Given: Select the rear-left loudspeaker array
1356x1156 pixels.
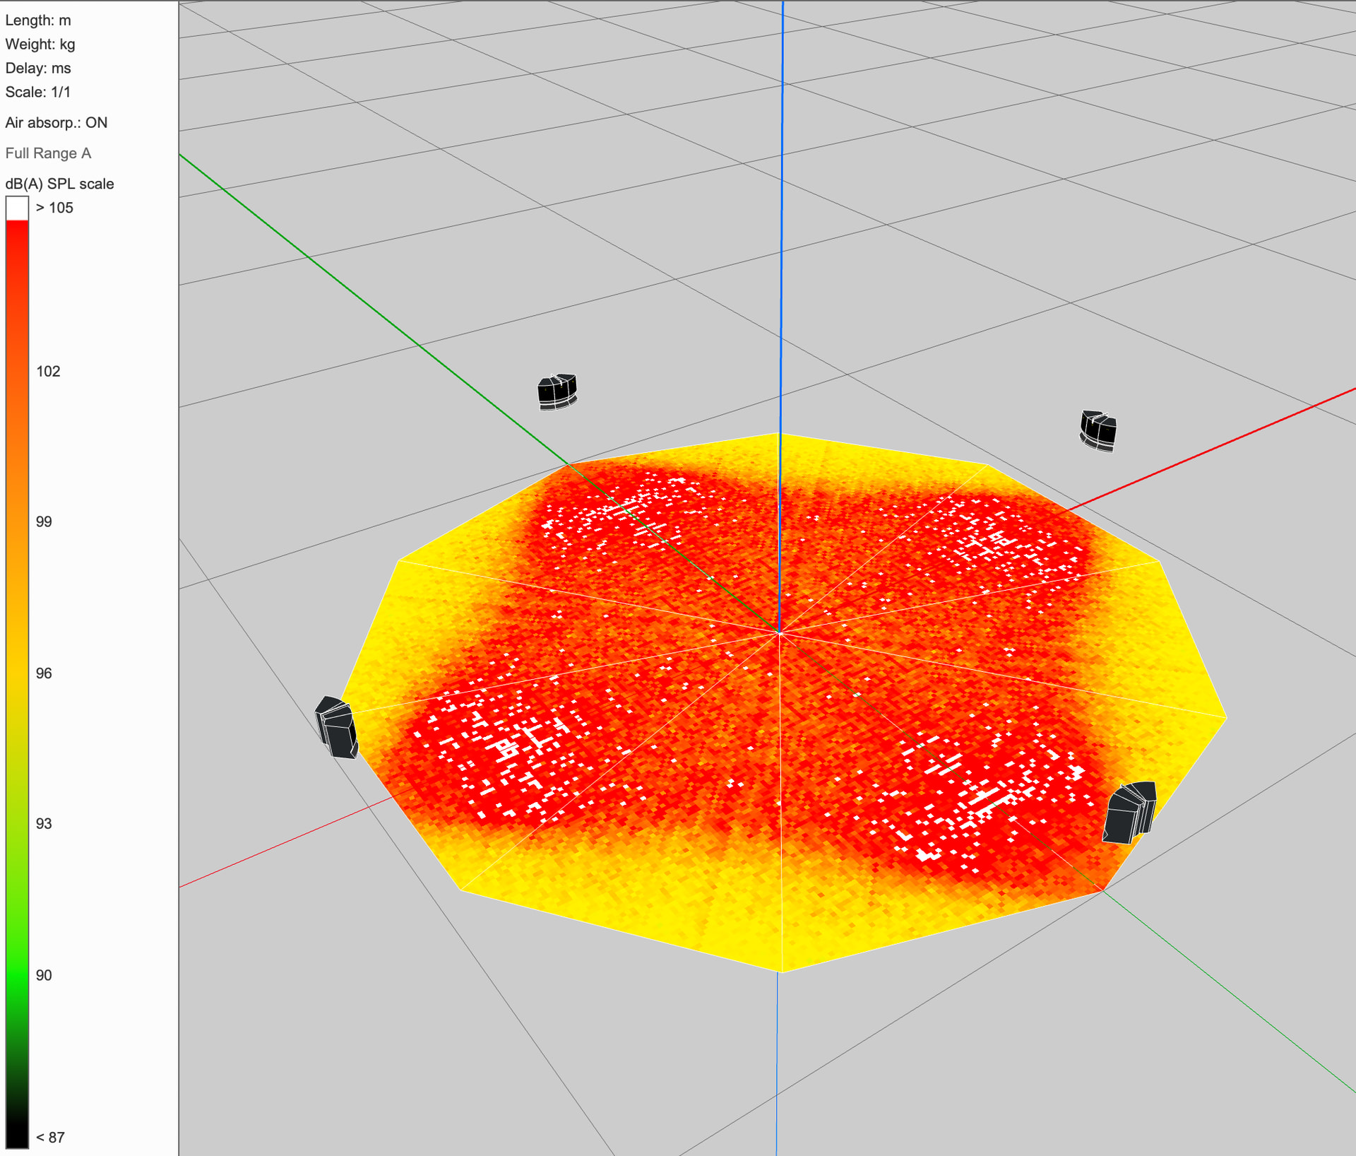Looking at the screenshot, I should [557, 391].
